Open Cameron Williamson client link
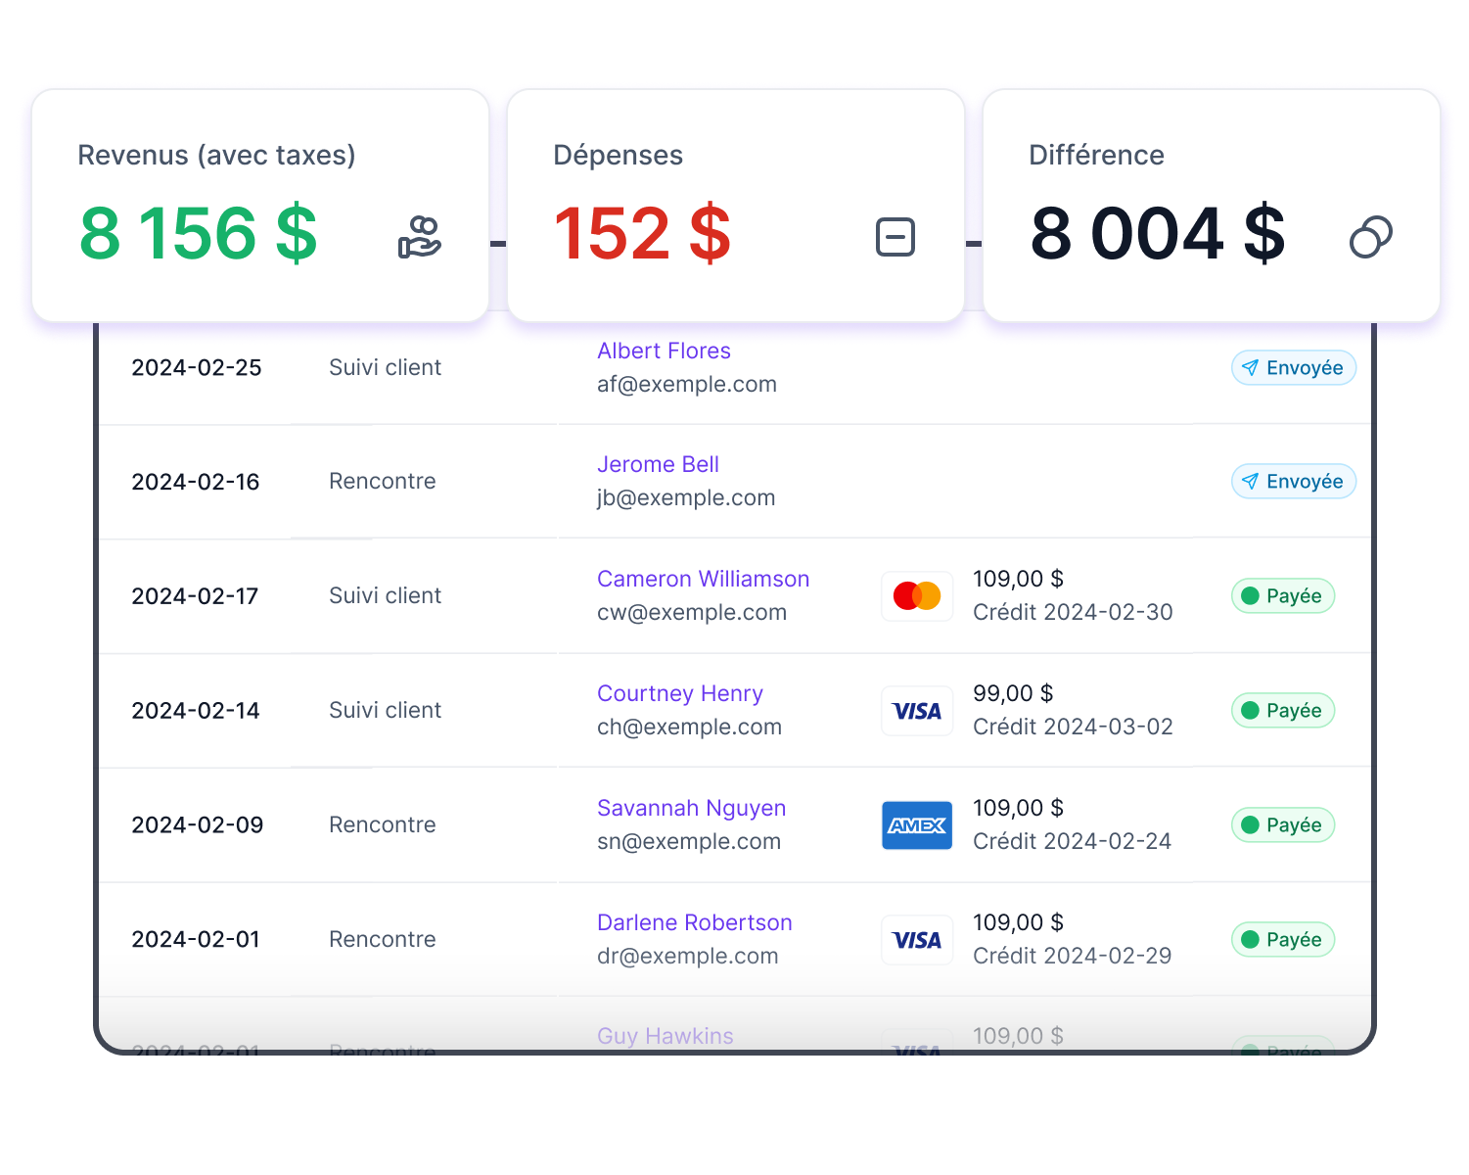 703,579
